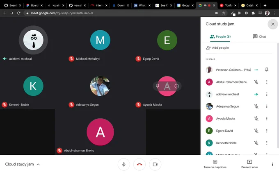Expand the Cloud study jam meeting details chevron
This screenshot has width=279, height=174.
coord(38,165)
